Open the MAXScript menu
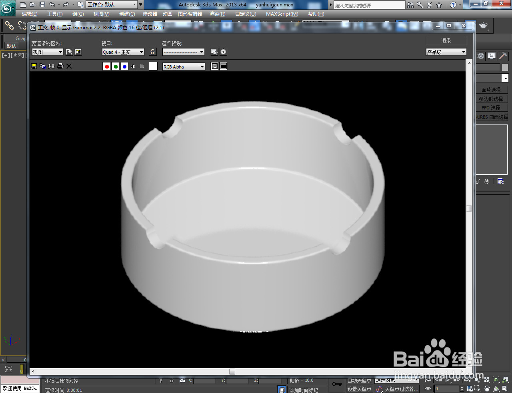The width and height of the screenshot is (512, 393). (x=282, y=14)
